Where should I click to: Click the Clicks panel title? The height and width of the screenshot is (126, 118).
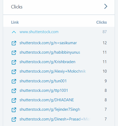point(17,7)
